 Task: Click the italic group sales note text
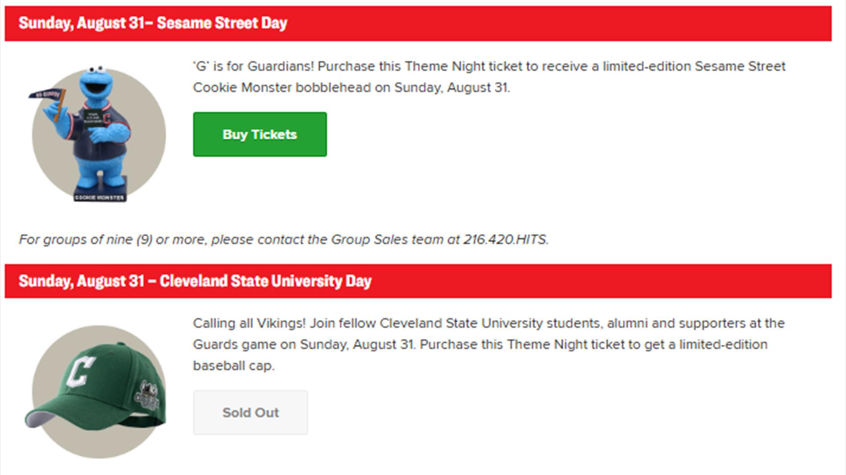284,240
